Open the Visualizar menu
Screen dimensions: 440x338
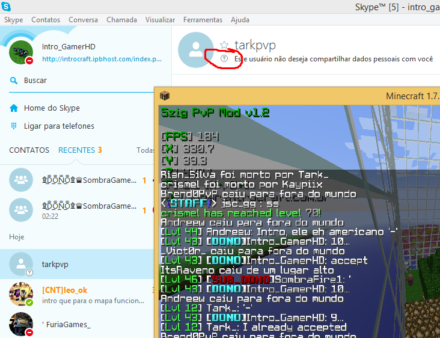coord(160,20)
